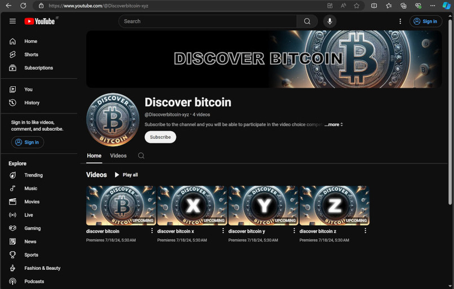Click the browser address bar URL
454x289 pixels.
pyautogui.click(x=99, y=6)
